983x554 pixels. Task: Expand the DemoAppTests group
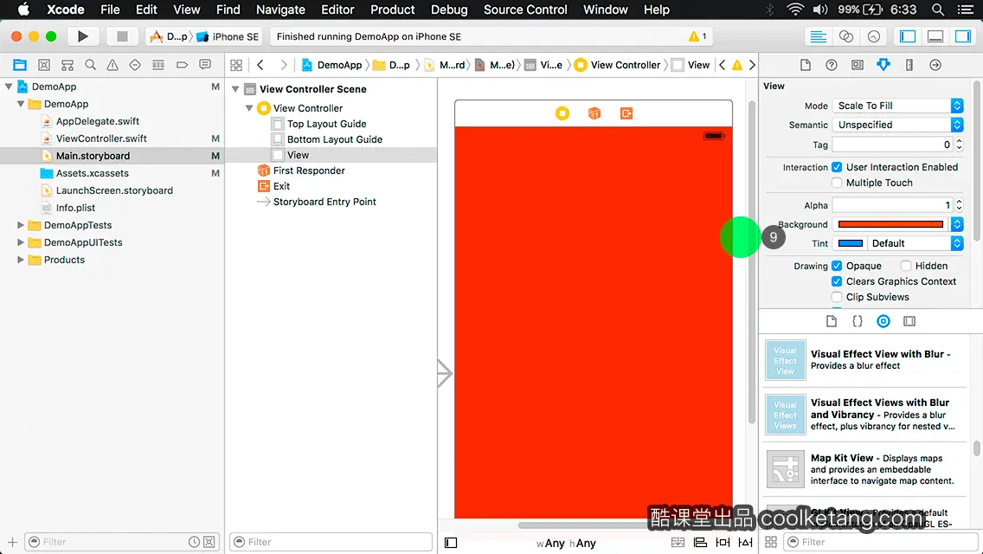20,224
